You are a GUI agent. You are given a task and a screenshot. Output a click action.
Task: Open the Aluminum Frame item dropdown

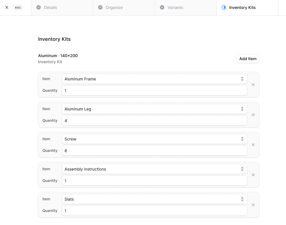tap(155, 79)
